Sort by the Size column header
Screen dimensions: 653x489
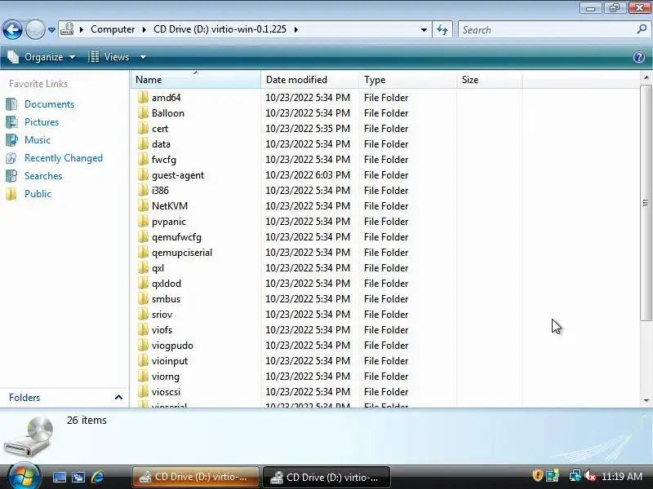pos(489,79)
